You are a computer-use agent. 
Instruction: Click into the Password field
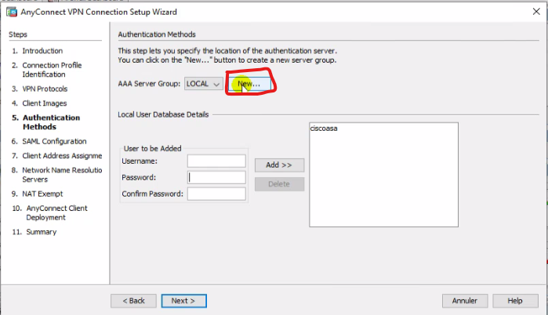216,177
